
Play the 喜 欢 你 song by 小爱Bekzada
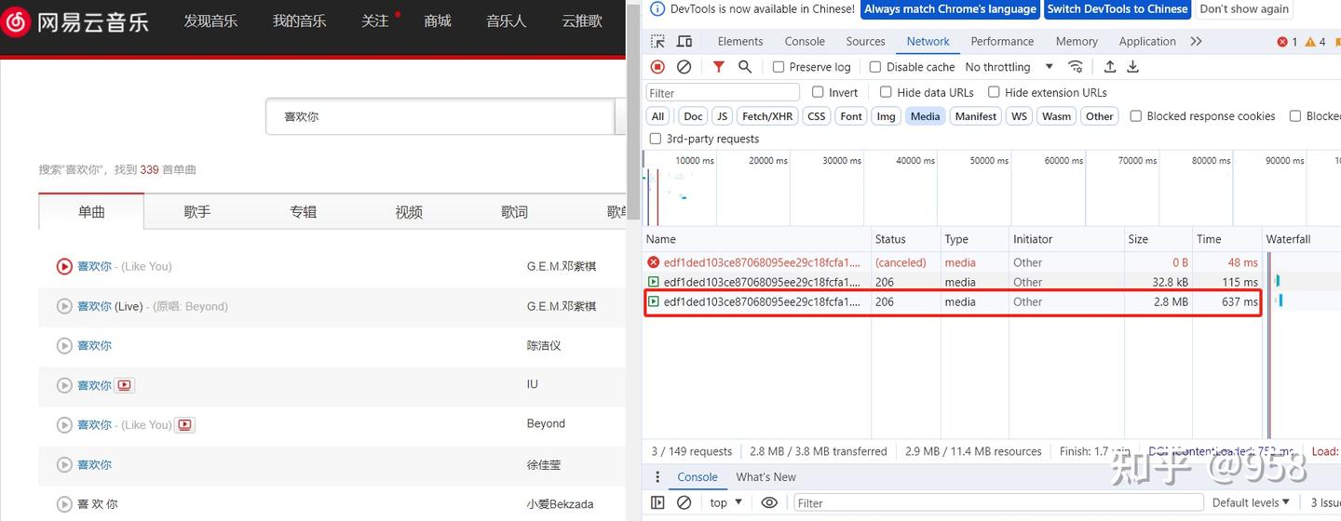point(64,504)
